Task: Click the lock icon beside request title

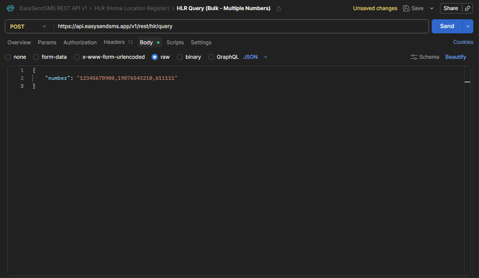Action: 279,9
